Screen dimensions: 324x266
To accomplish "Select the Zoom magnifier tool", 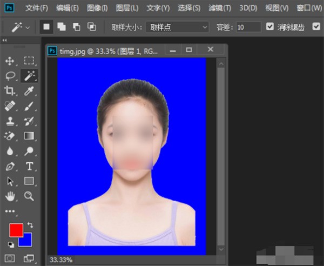I will [x=29, y=196].
